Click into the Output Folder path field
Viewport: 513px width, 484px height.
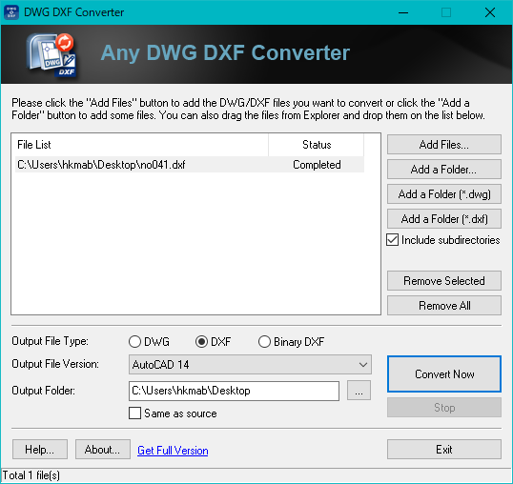234,391
